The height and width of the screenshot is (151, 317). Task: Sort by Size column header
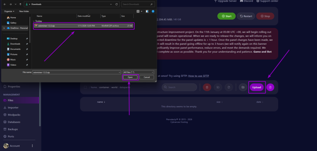pos(123,16)
